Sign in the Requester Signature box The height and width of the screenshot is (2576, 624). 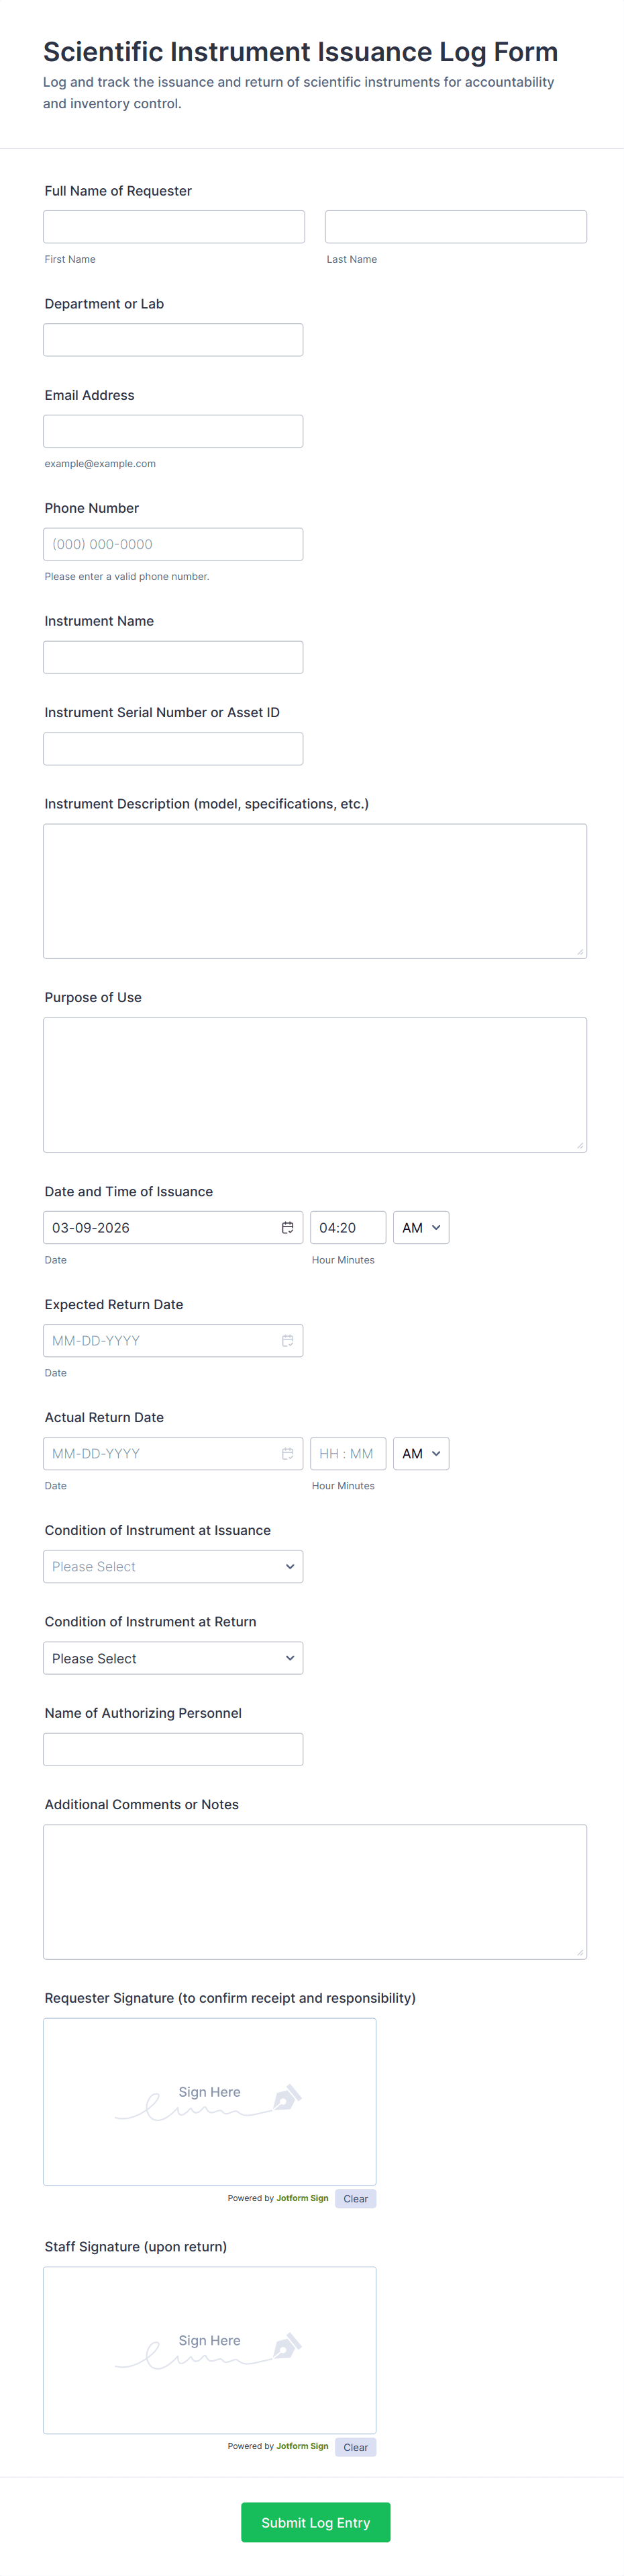[209, 2101]
